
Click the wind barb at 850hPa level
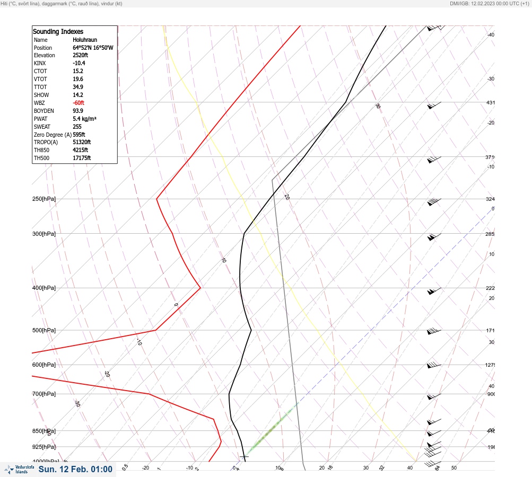(x=434, y=433)
